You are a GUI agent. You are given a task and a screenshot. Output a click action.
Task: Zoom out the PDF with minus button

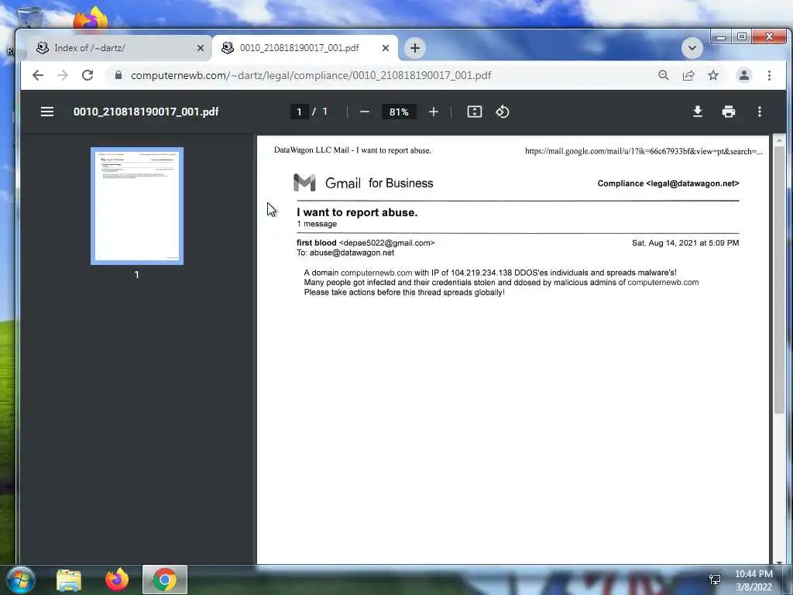[365, 112]
